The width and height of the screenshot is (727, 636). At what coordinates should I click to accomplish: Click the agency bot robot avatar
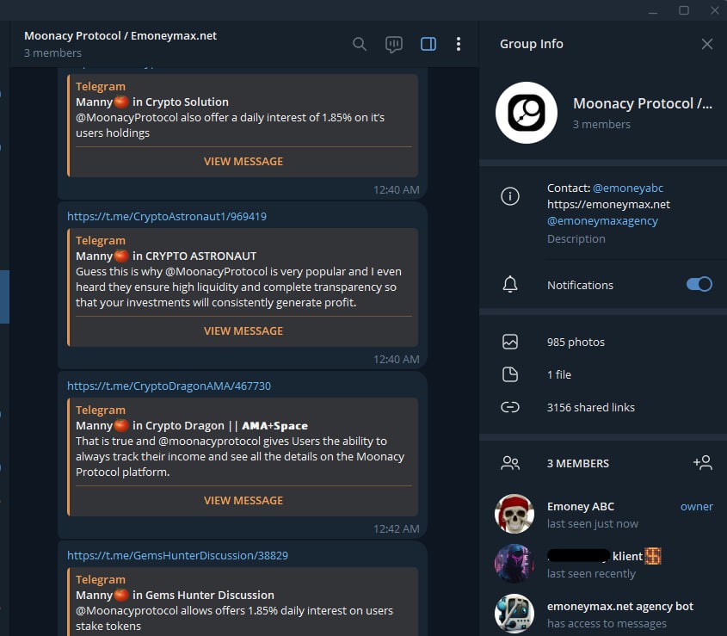(514, 614)
